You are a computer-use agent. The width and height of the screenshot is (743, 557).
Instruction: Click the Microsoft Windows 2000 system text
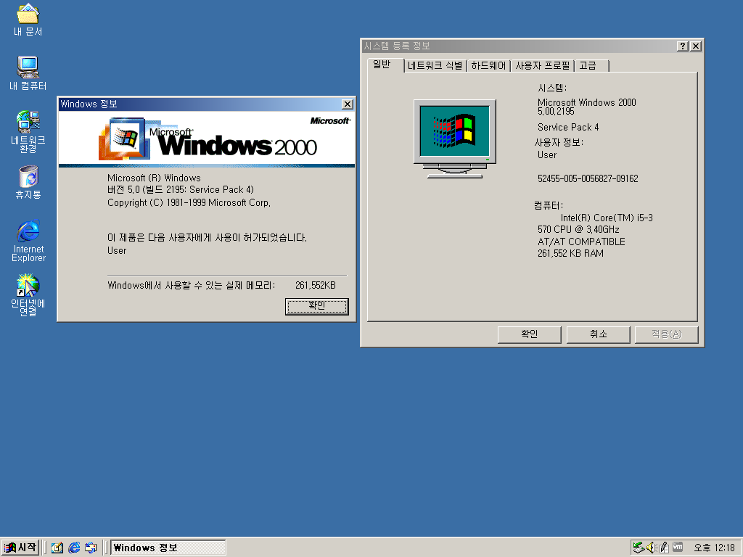click(x=586, y=102)
